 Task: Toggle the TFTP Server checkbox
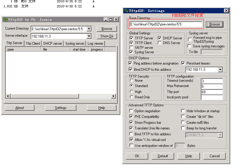[131, 38]
